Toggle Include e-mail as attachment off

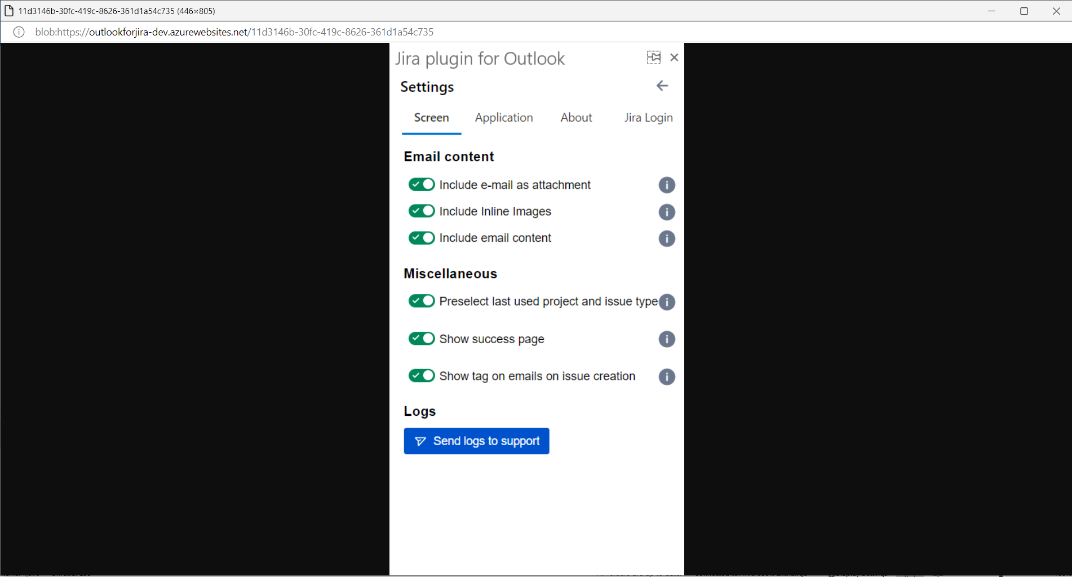coord(422,185)
